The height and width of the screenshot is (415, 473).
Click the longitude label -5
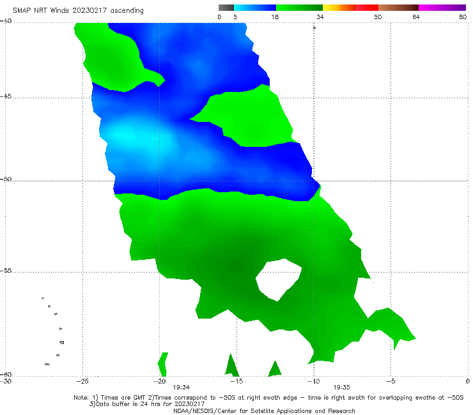(x=391, y=381)
